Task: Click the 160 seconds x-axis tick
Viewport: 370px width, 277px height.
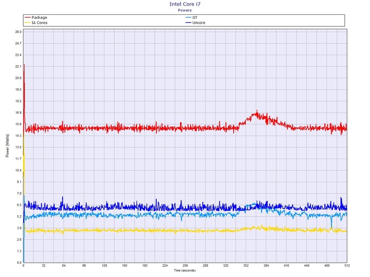Action: click(125, 265)
